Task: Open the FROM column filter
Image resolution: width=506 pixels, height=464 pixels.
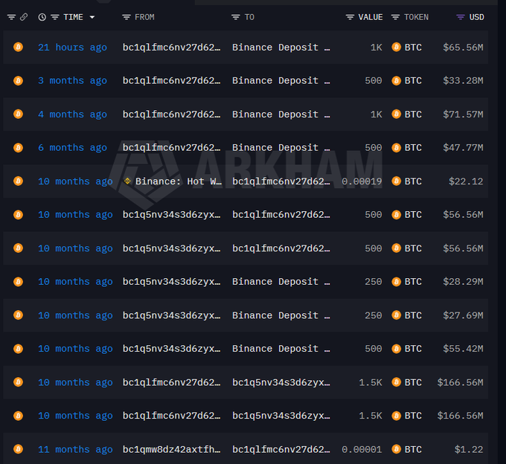Action: click(x=126, y=17)
